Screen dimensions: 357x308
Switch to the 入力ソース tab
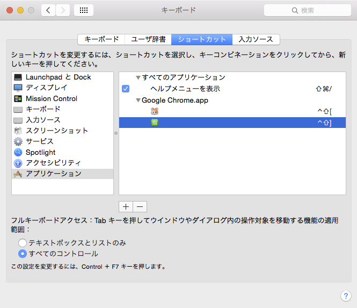point(256,39)
